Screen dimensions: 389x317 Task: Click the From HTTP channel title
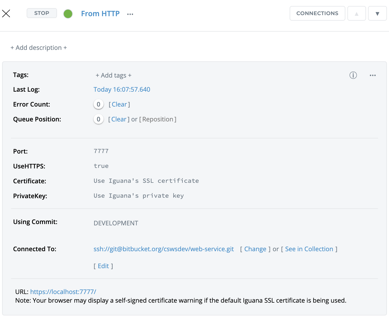click(100, 14)
